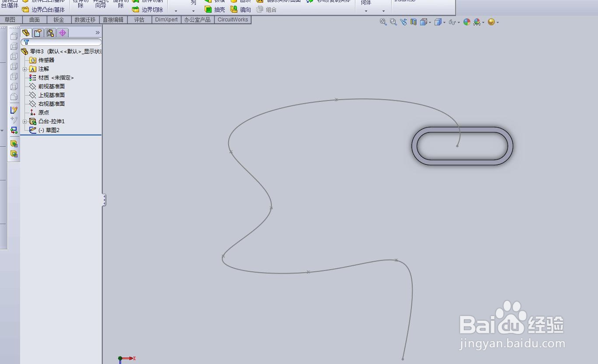
Task: Click Hide/Show Items glasses icon
Action: click(x=452, y=22)
